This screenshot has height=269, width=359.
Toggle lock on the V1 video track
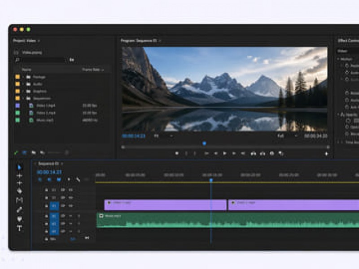(46, 206)
